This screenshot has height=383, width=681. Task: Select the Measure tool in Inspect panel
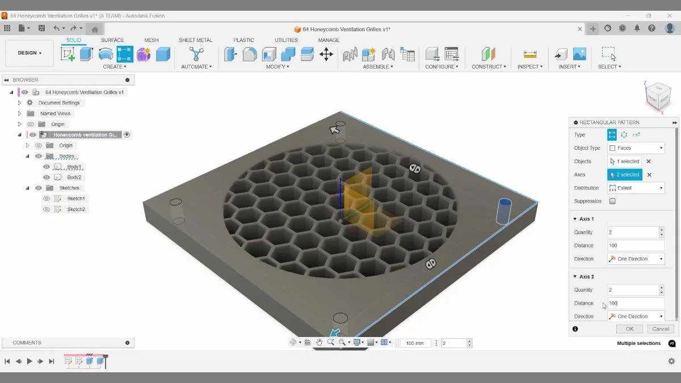pos(530,53)
